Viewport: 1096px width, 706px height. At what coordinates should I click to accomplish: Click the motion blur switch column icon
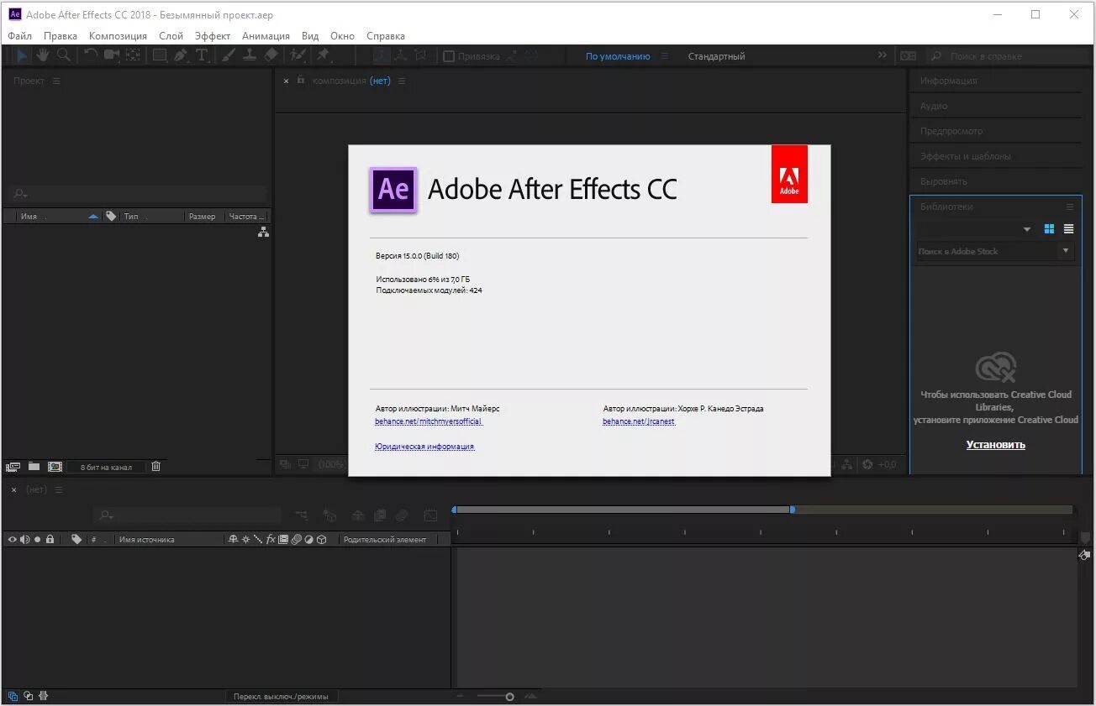tap(296, 539)
